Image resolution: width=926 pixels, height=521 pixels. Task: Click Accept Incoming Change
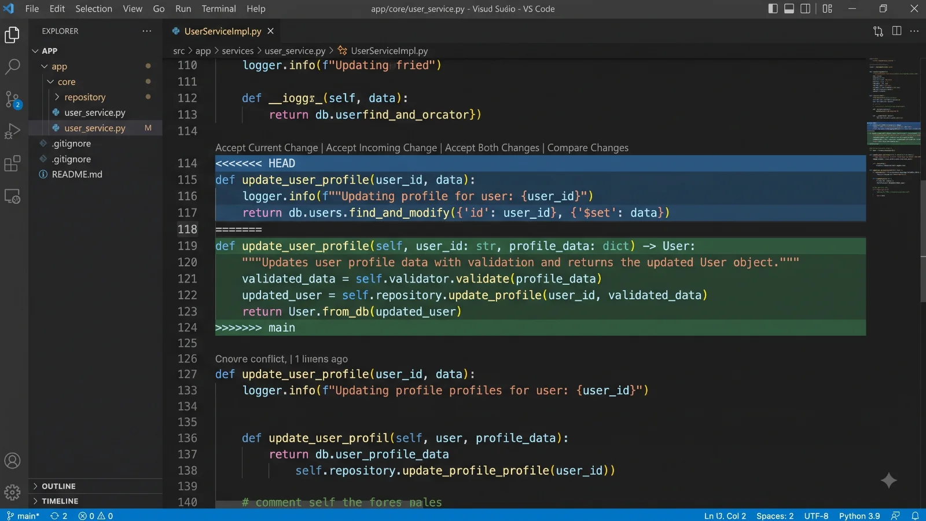coord(381,148)
